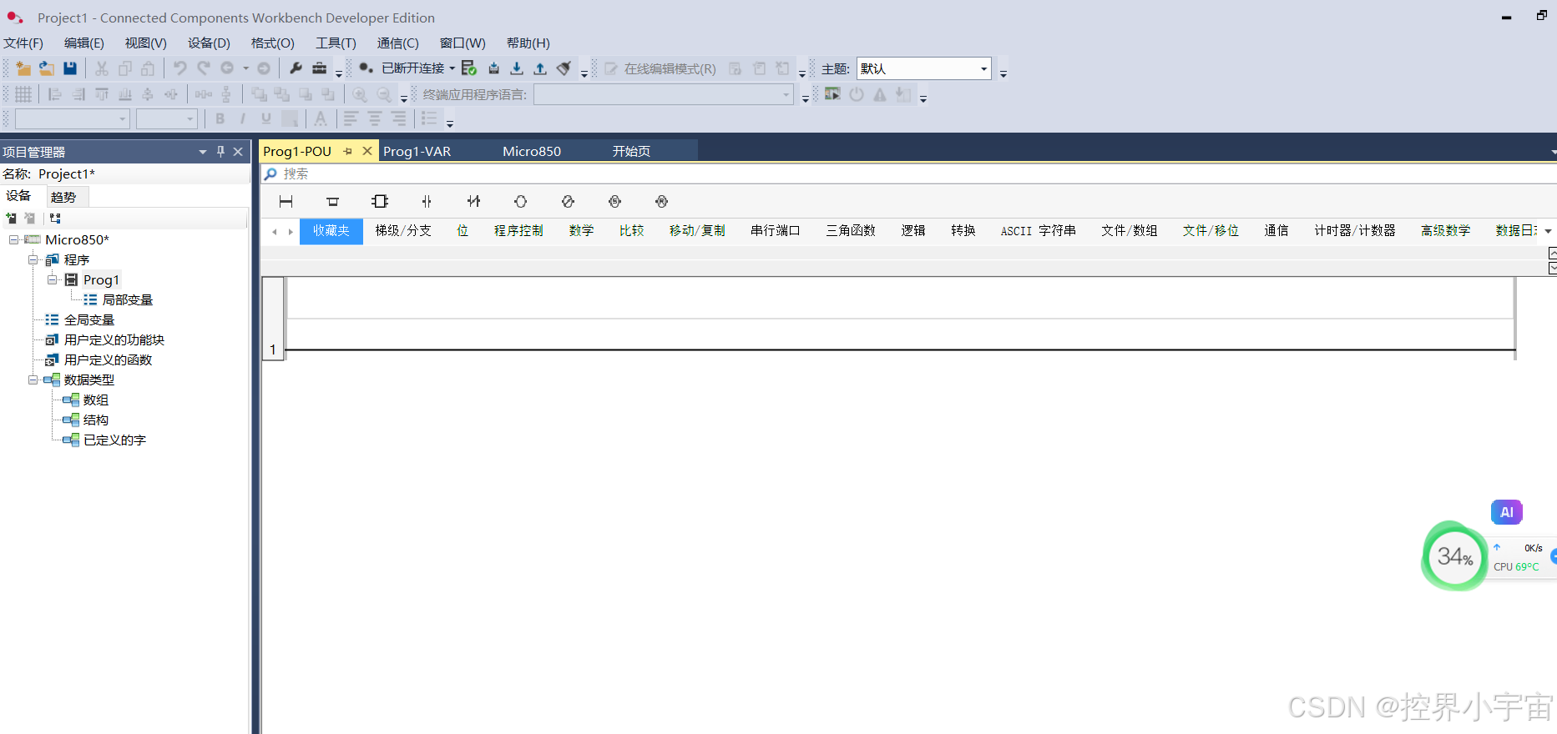Image resolution: width=1557 pixels, height=734 pixels.
Task: Open the toolbox briefcase icon
Action: [319, 68]
